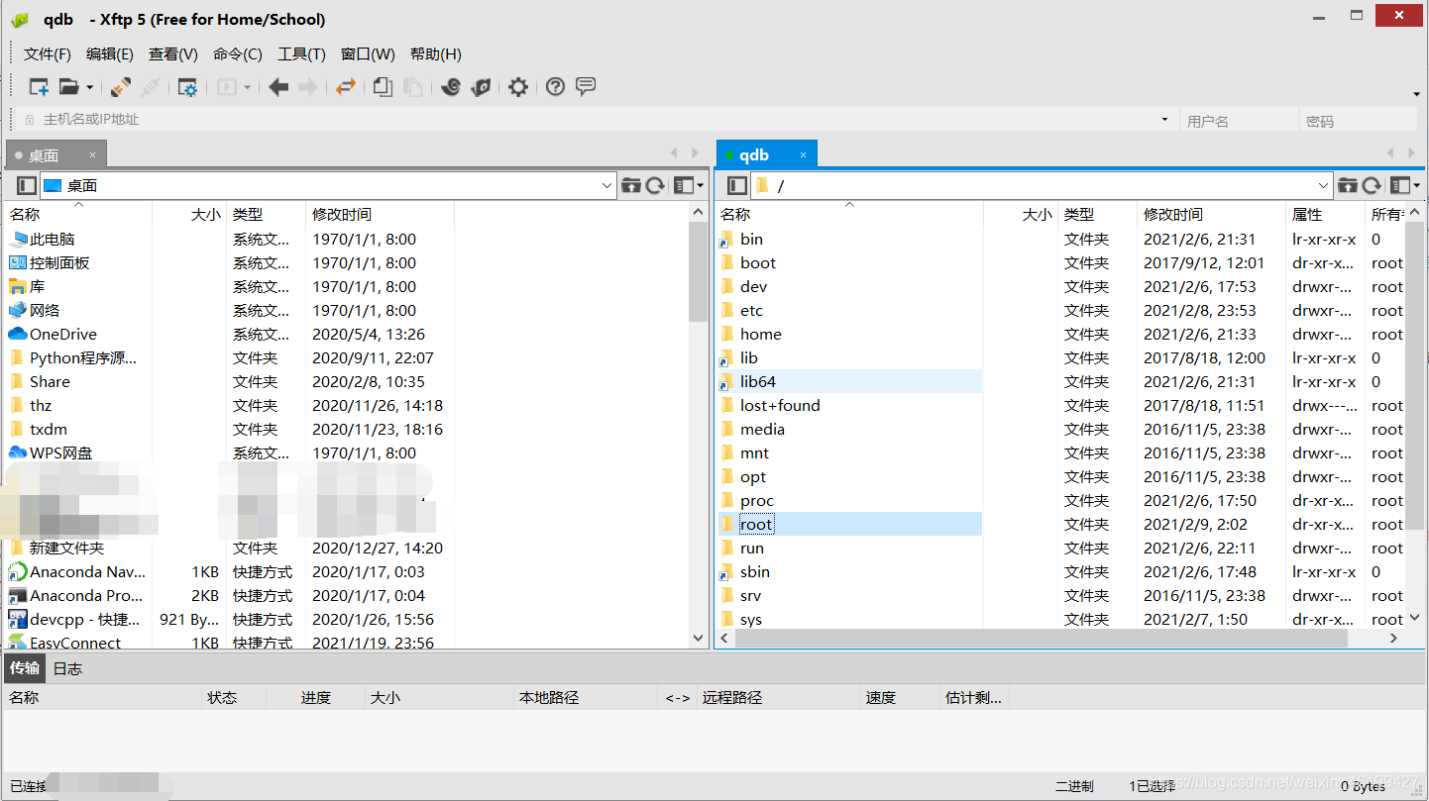1429x801 pixels.
Task: Click the 主机名或IP地址 input field
Action: click(597, 120)
